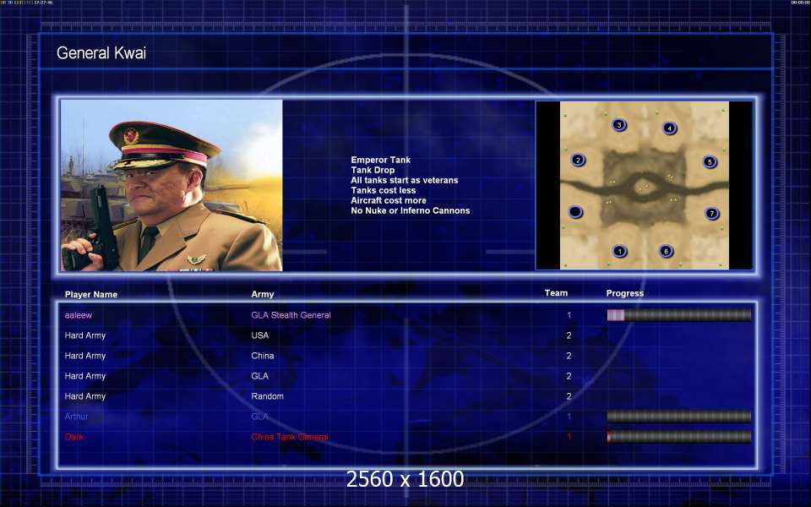Select player name 'aaleew'
The image size is (811, 507).
tap(78, 315)
